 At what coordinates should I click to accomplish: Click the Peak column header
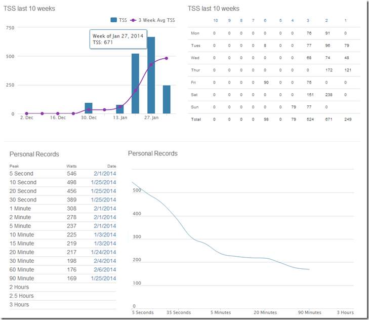pos(14,166)
